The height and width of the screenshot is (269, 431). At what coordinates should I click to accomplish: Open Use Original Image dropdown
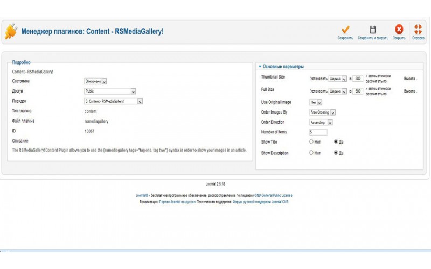[316, 102]
